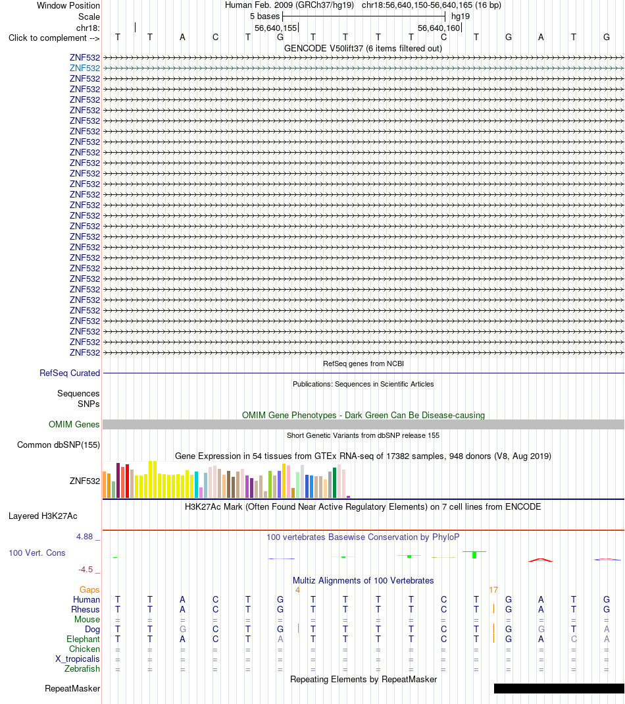
Task: Open the GTEx Gene Expression track title
Action: point(363,456)
